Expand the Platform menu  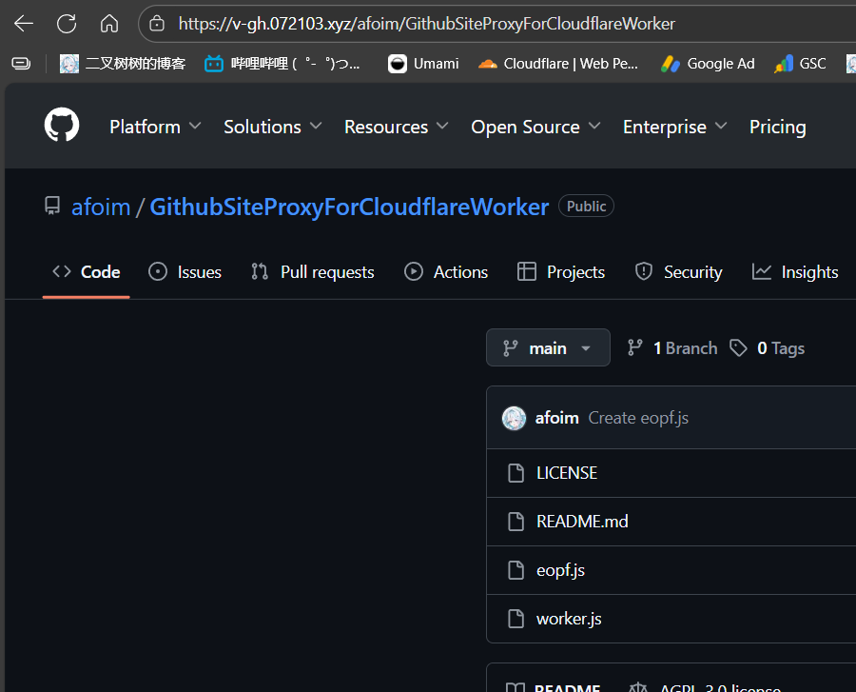[x=155, y=127]
